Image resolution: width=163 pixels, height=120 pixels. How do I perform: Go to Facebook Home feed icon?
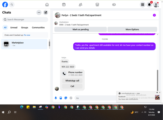[47, 5]
